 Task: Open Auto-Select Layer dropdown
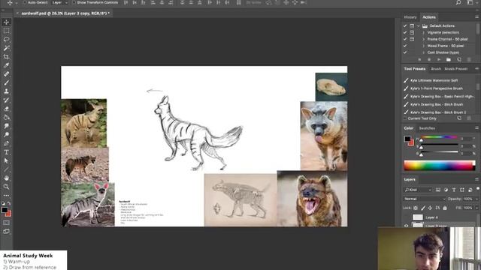point(59,2)
